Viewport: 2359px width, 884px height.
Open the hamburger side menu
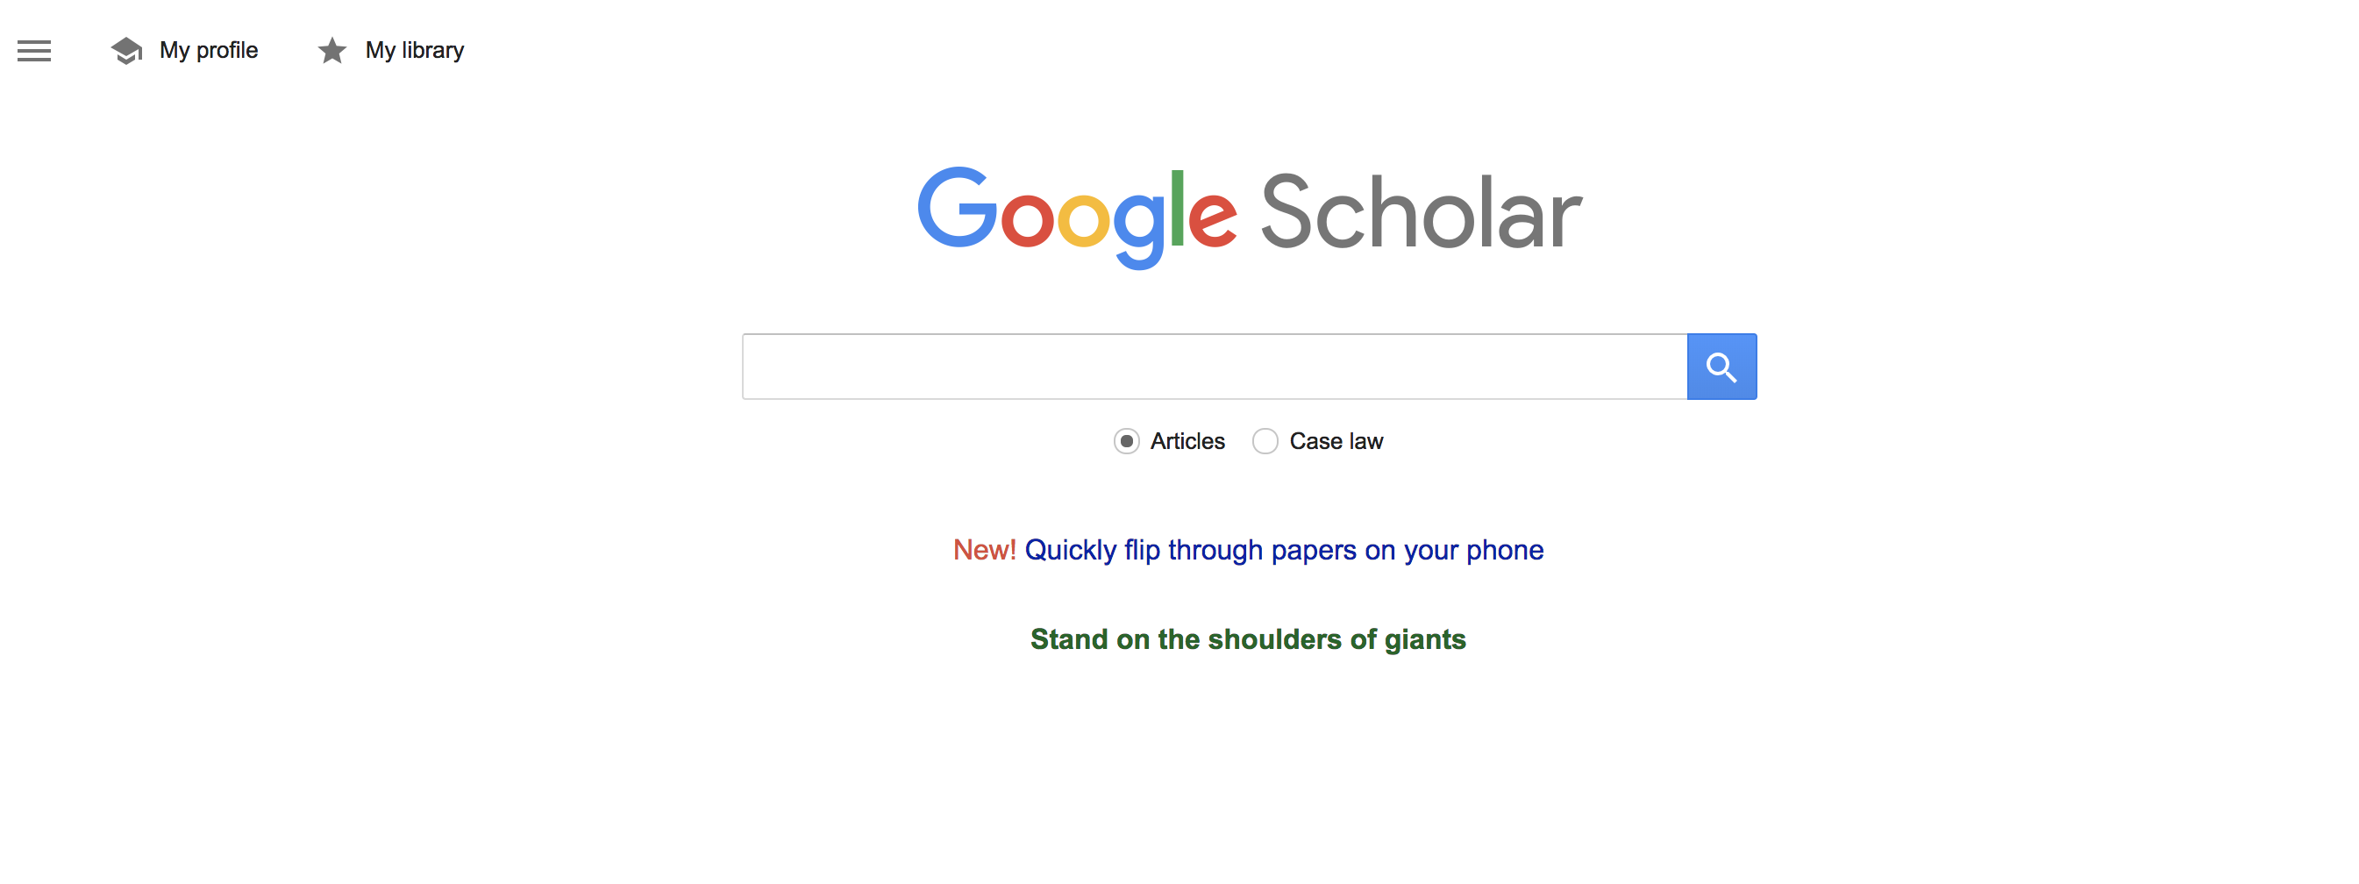[x=34, y=50]
